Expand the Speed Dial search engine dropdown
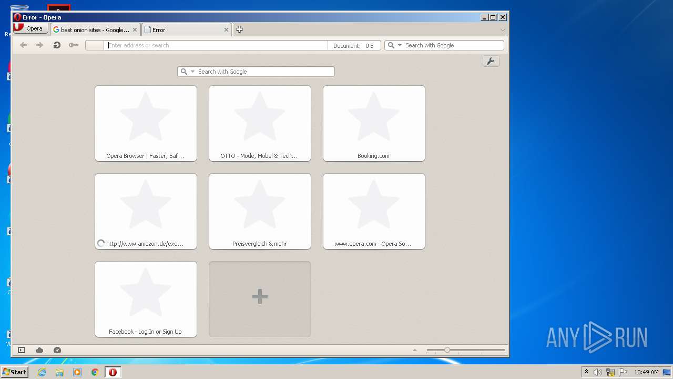This screenshot has width=673, height=379. (192, 72)
